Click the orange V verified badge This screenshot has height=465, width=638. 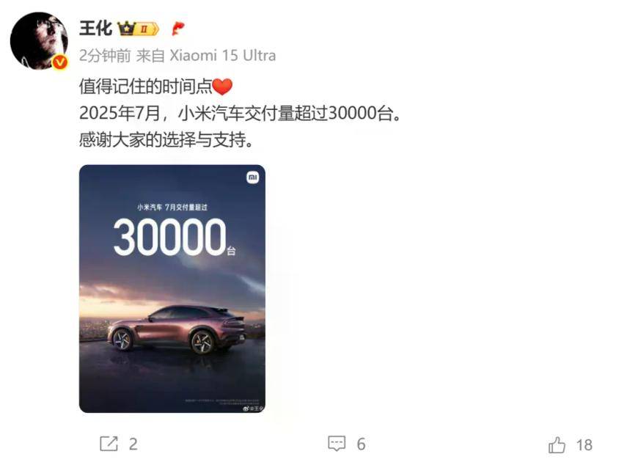tap(60, 62)
